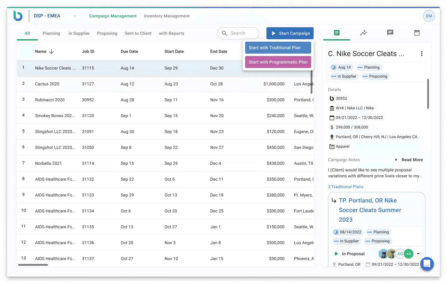Focus the Search input field
Viewport: 447px width, 284px height.
(x=238, y=33)
